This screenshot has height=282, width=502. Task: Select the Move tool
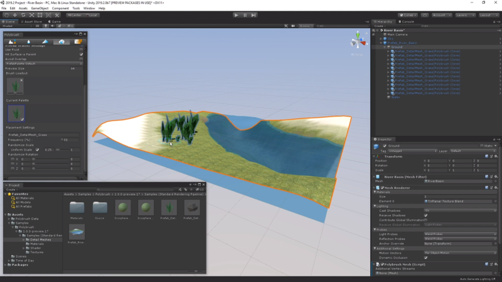(x=14, y=15)
